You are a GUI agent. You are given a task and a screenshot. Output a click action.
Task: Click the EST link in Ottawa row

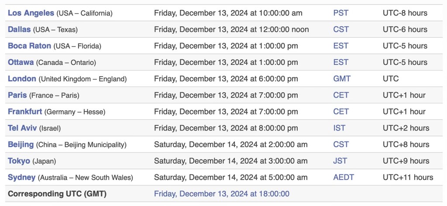pyautogui.click(x=340, y=62)
